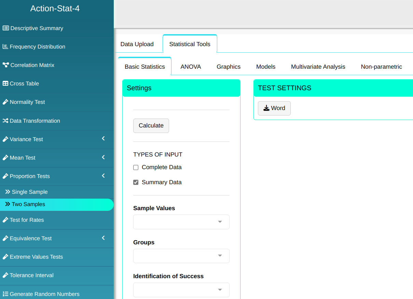Click the Generate Random Numbers list icon
The width and height of the screenshot is (413, 299).
click(5, 294)
